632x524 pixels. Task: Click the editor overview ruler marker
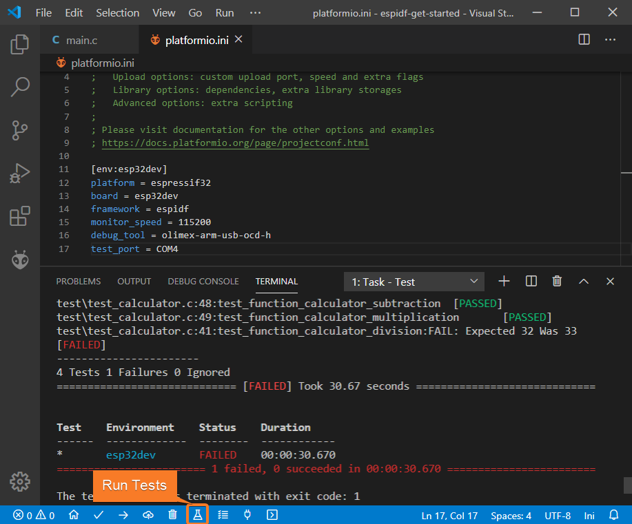626,173
